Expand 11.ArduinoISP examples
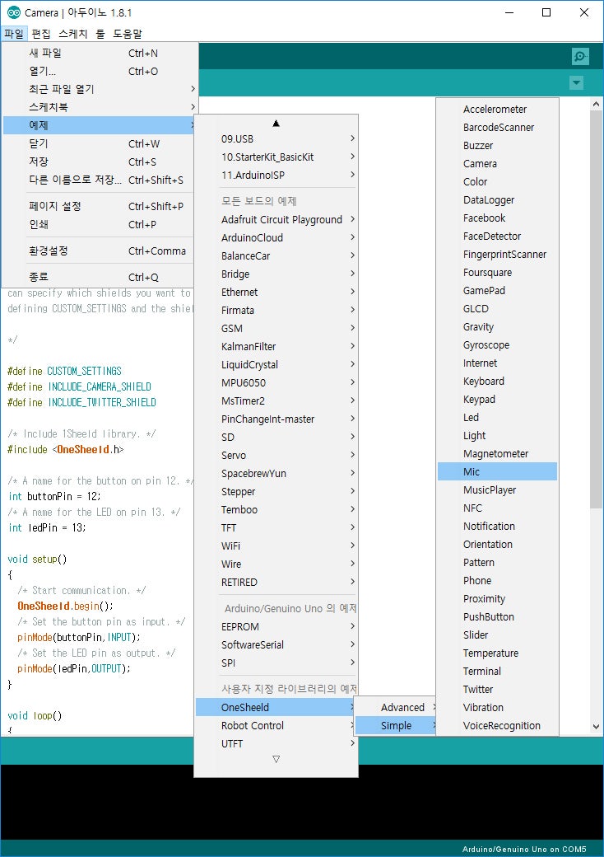Viewport: 604px width, 857px height. coord(276,175)
